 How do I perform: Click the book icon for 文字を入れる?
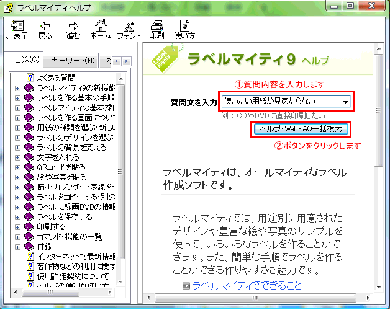click(29, 157)
